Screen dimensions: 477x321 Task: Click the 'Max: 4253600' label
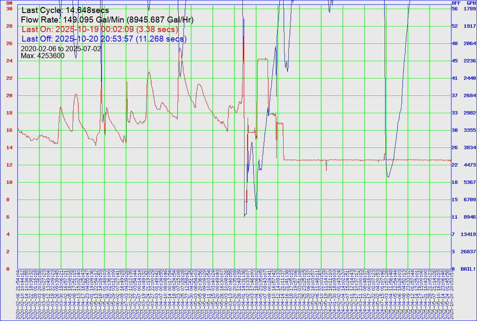(42, 56)
